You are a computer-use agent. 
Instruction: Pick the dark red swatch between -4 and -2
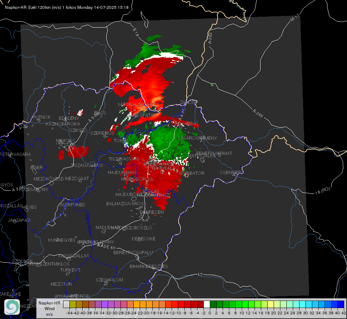(200, 304)
